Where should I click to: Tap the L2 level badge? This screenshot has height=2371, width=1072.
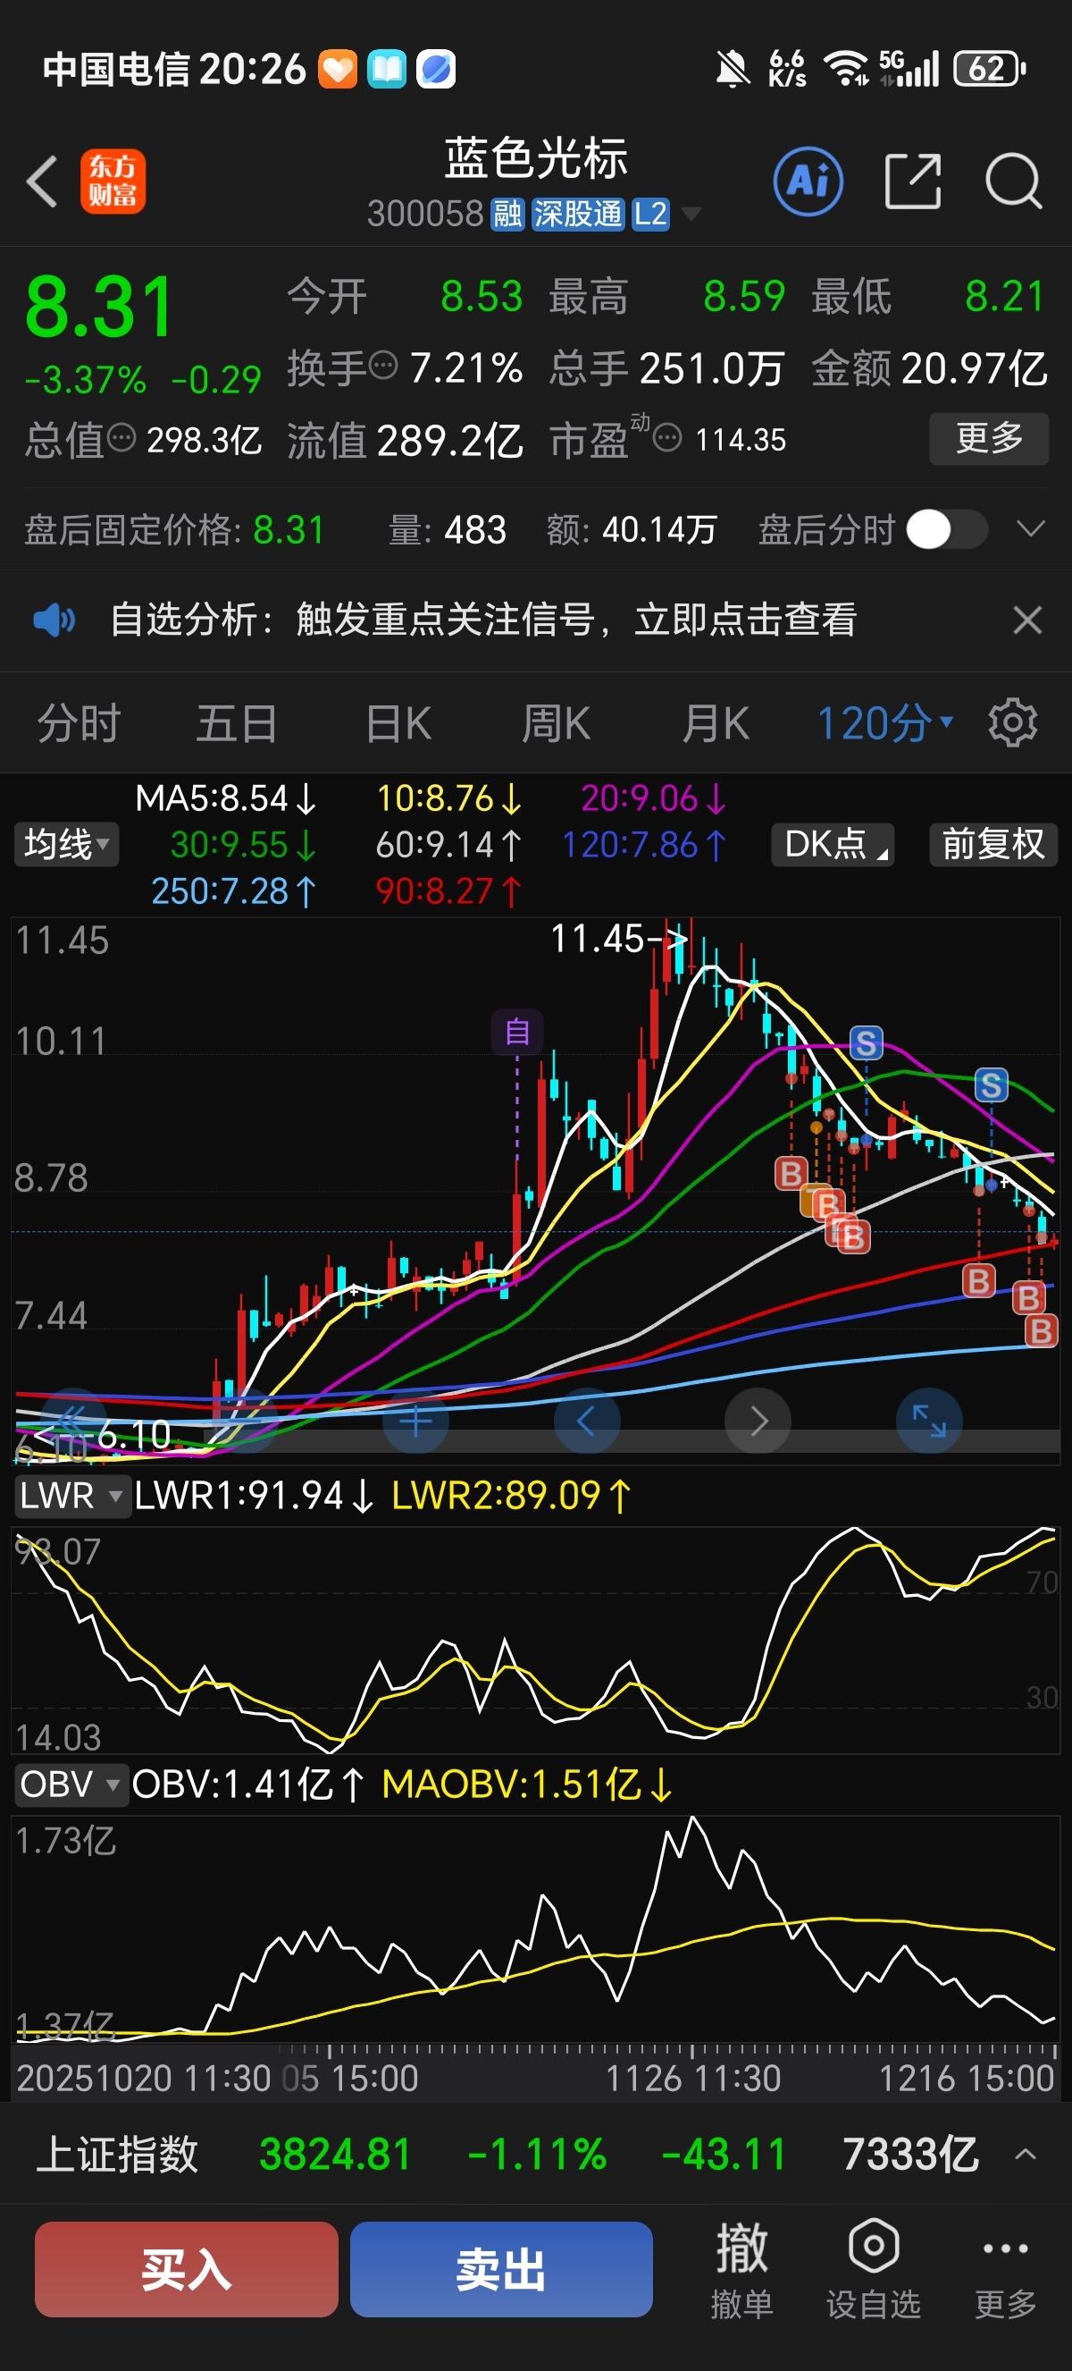pyautogui.click(x=650, y=215)
